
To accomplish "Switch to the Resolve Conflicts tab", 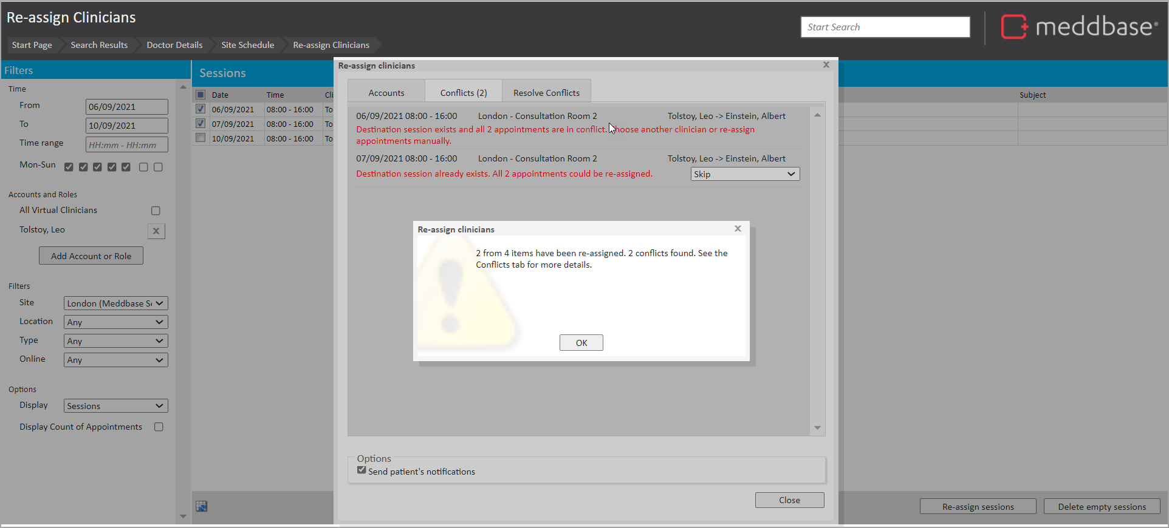I will click(x=546, y=93).
